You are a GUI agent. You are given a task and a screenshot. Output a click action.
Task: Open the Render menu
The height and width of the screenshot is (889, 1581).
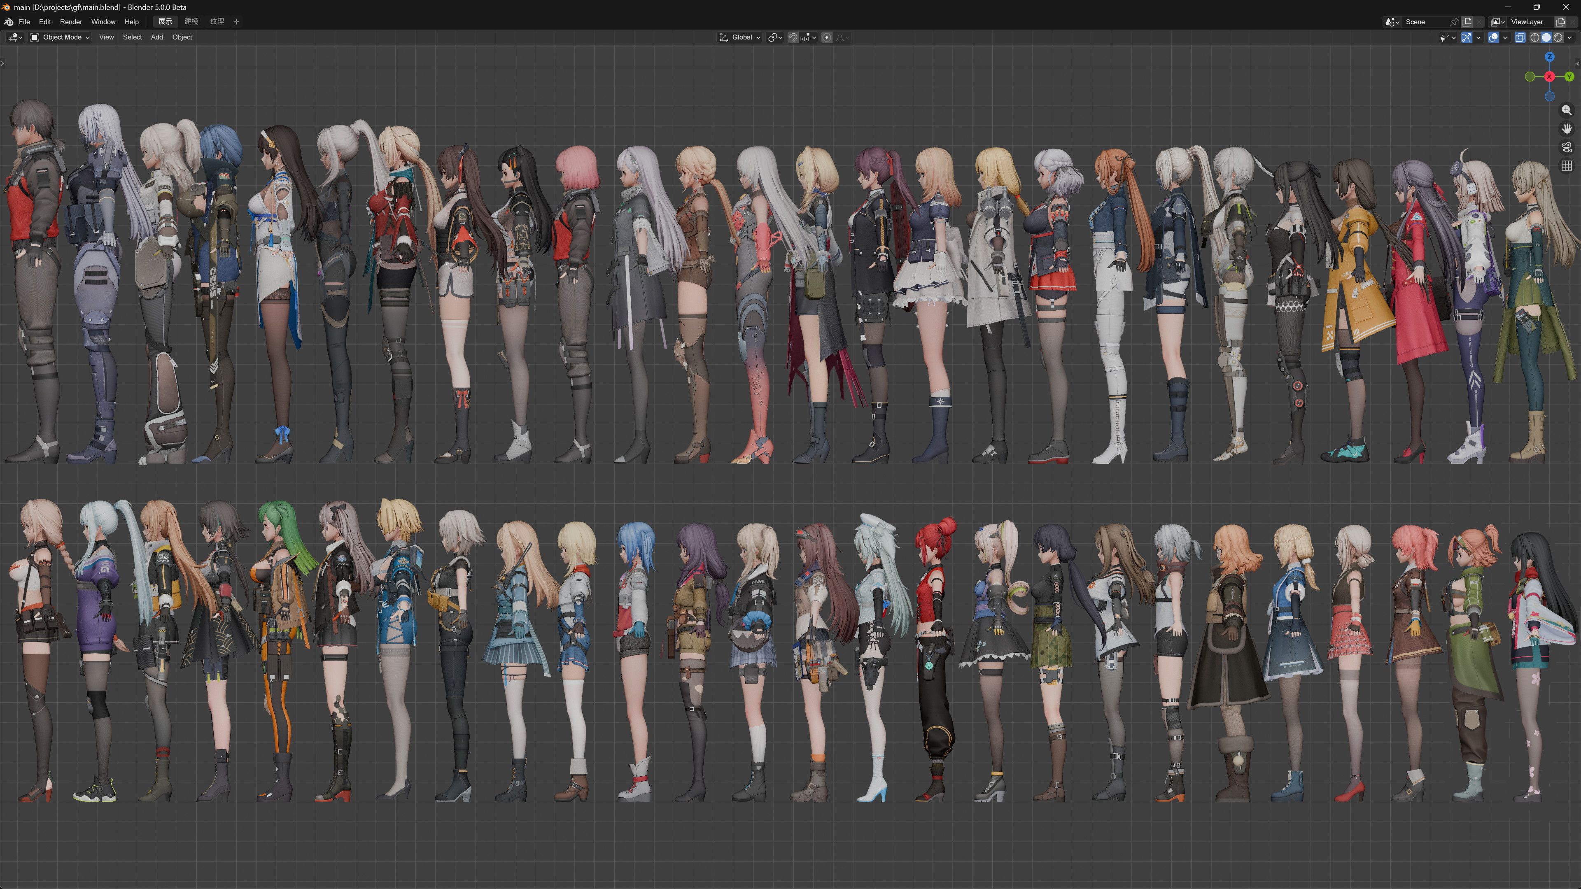point(70,21)
